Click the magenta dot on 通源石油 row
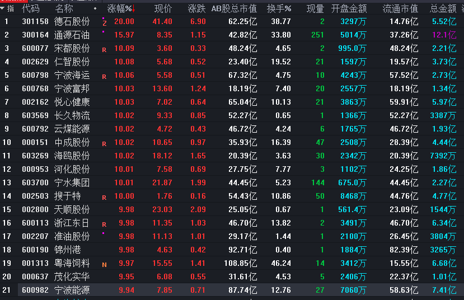The image size is (464, 300). point(104,32)
